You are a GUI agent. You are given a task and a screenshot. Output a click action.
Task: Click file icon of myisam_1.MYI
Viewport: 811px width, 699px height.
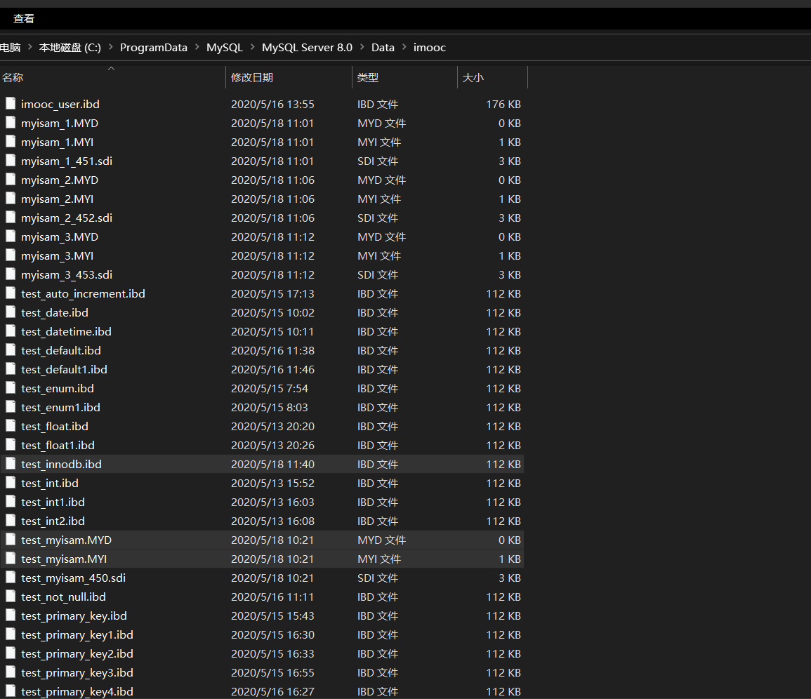[11, 142]
